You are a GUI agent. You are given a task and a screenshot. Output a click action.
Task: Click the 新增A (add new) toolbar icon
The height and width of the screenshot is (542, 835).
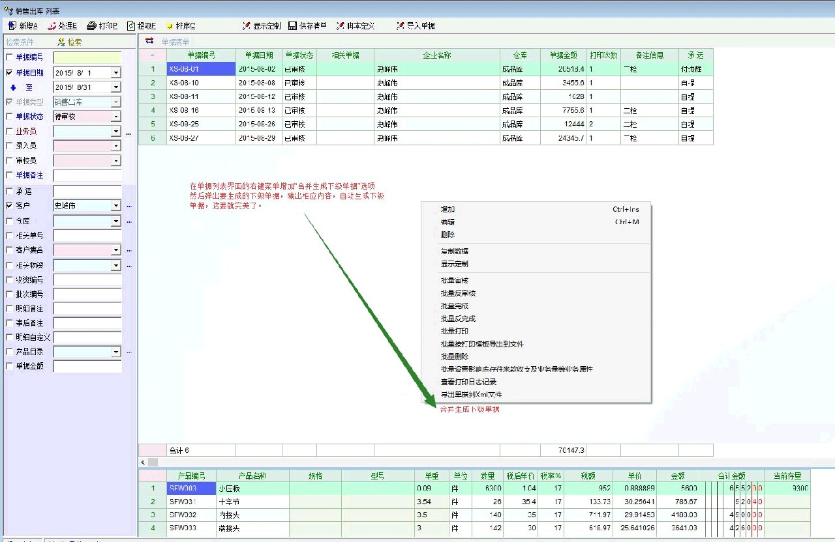pos(12,26)
